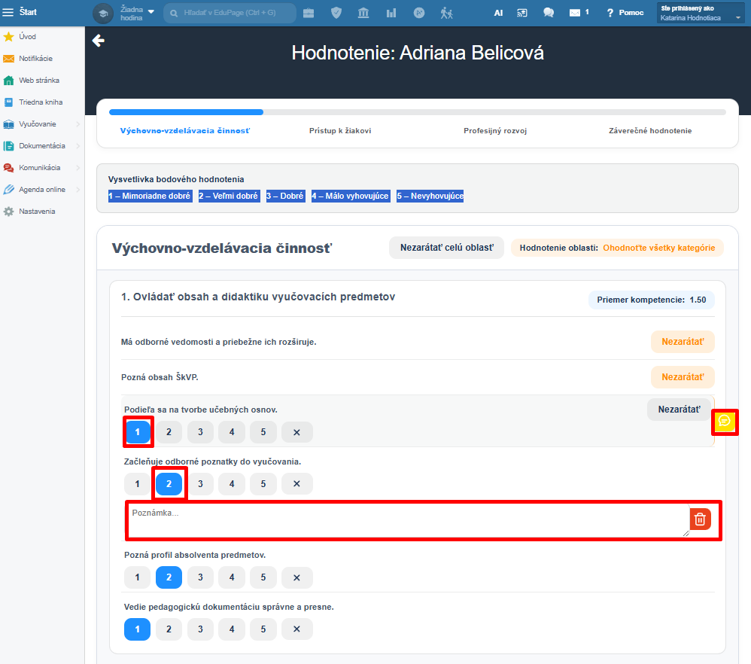The image size is (751, 664).
Task: Open the Žiadna hodina dropdown
Action: tap(138, 14)
